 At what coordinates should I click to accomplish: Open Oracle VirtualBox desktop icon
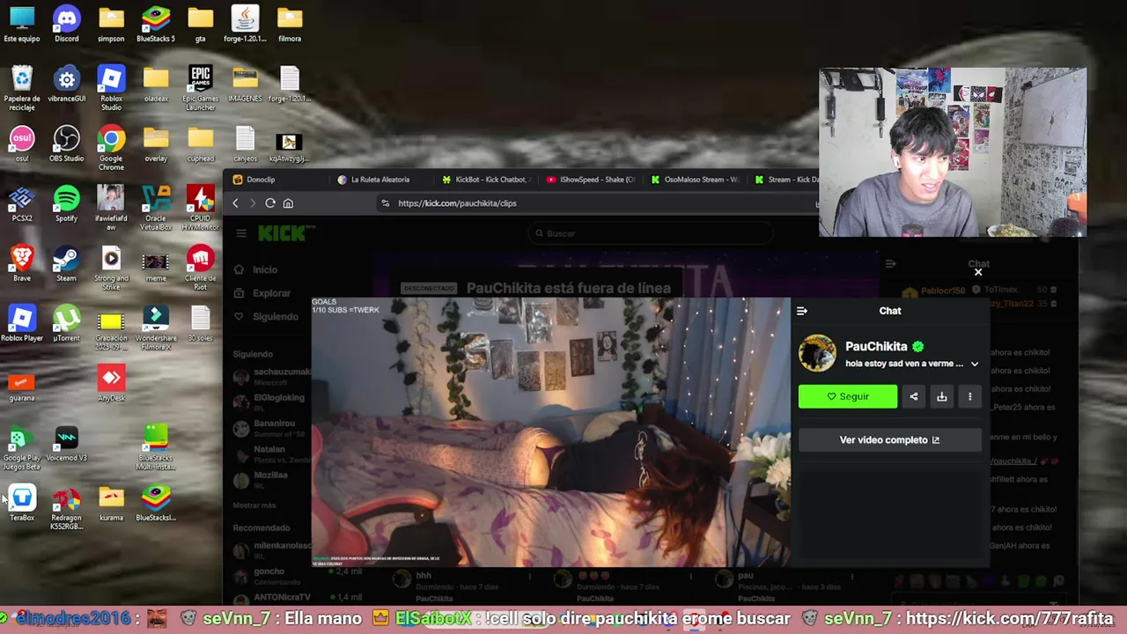pyautogui.click(x=156, y=208)
